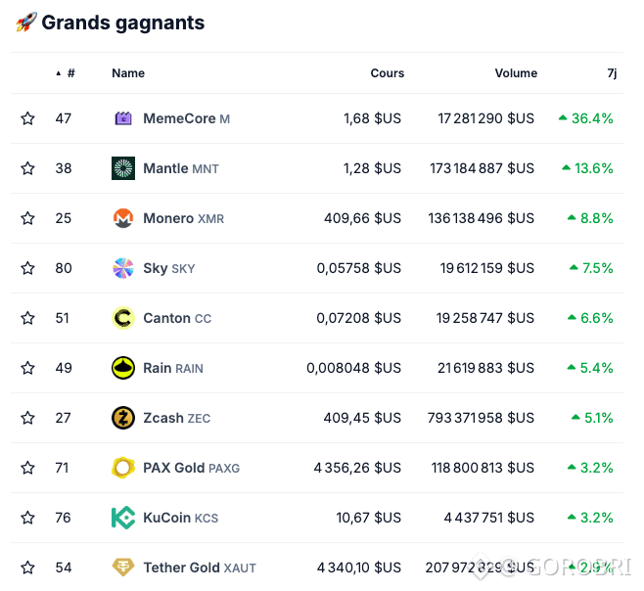Click the Mantle coin logo icon

pyautogui.click(x=123, y=168)
